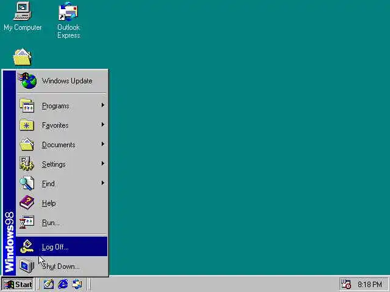Viewport: 390px width, 292px height.
Task: Click the My Computer icon label text
Action: click(23, 27)
